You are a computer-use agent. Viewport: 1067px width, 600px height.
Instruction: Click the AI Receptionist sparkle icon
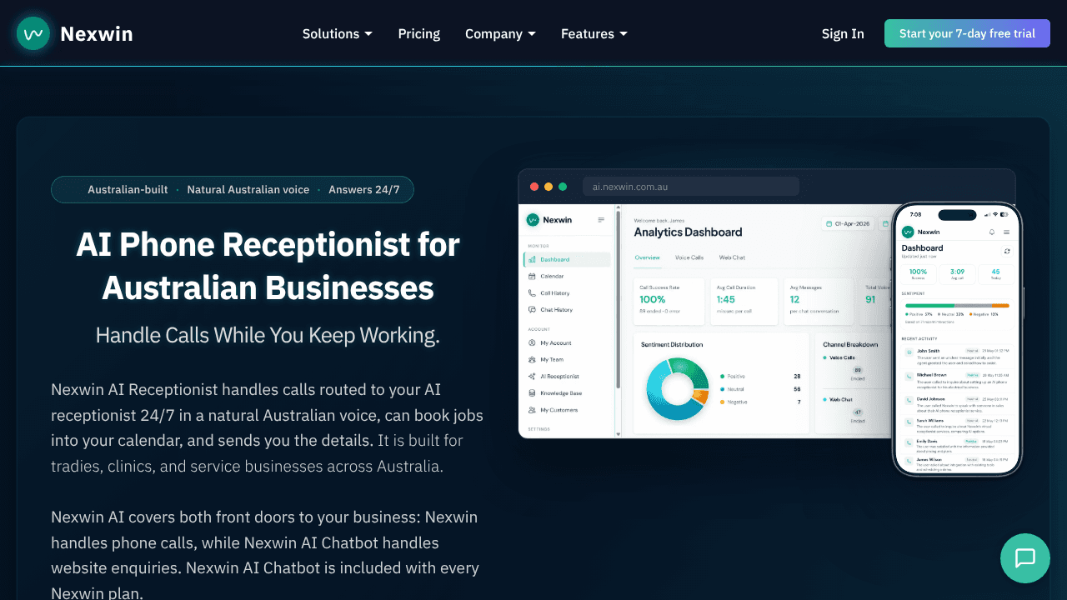pyautogui.click(x=532, y=377)
